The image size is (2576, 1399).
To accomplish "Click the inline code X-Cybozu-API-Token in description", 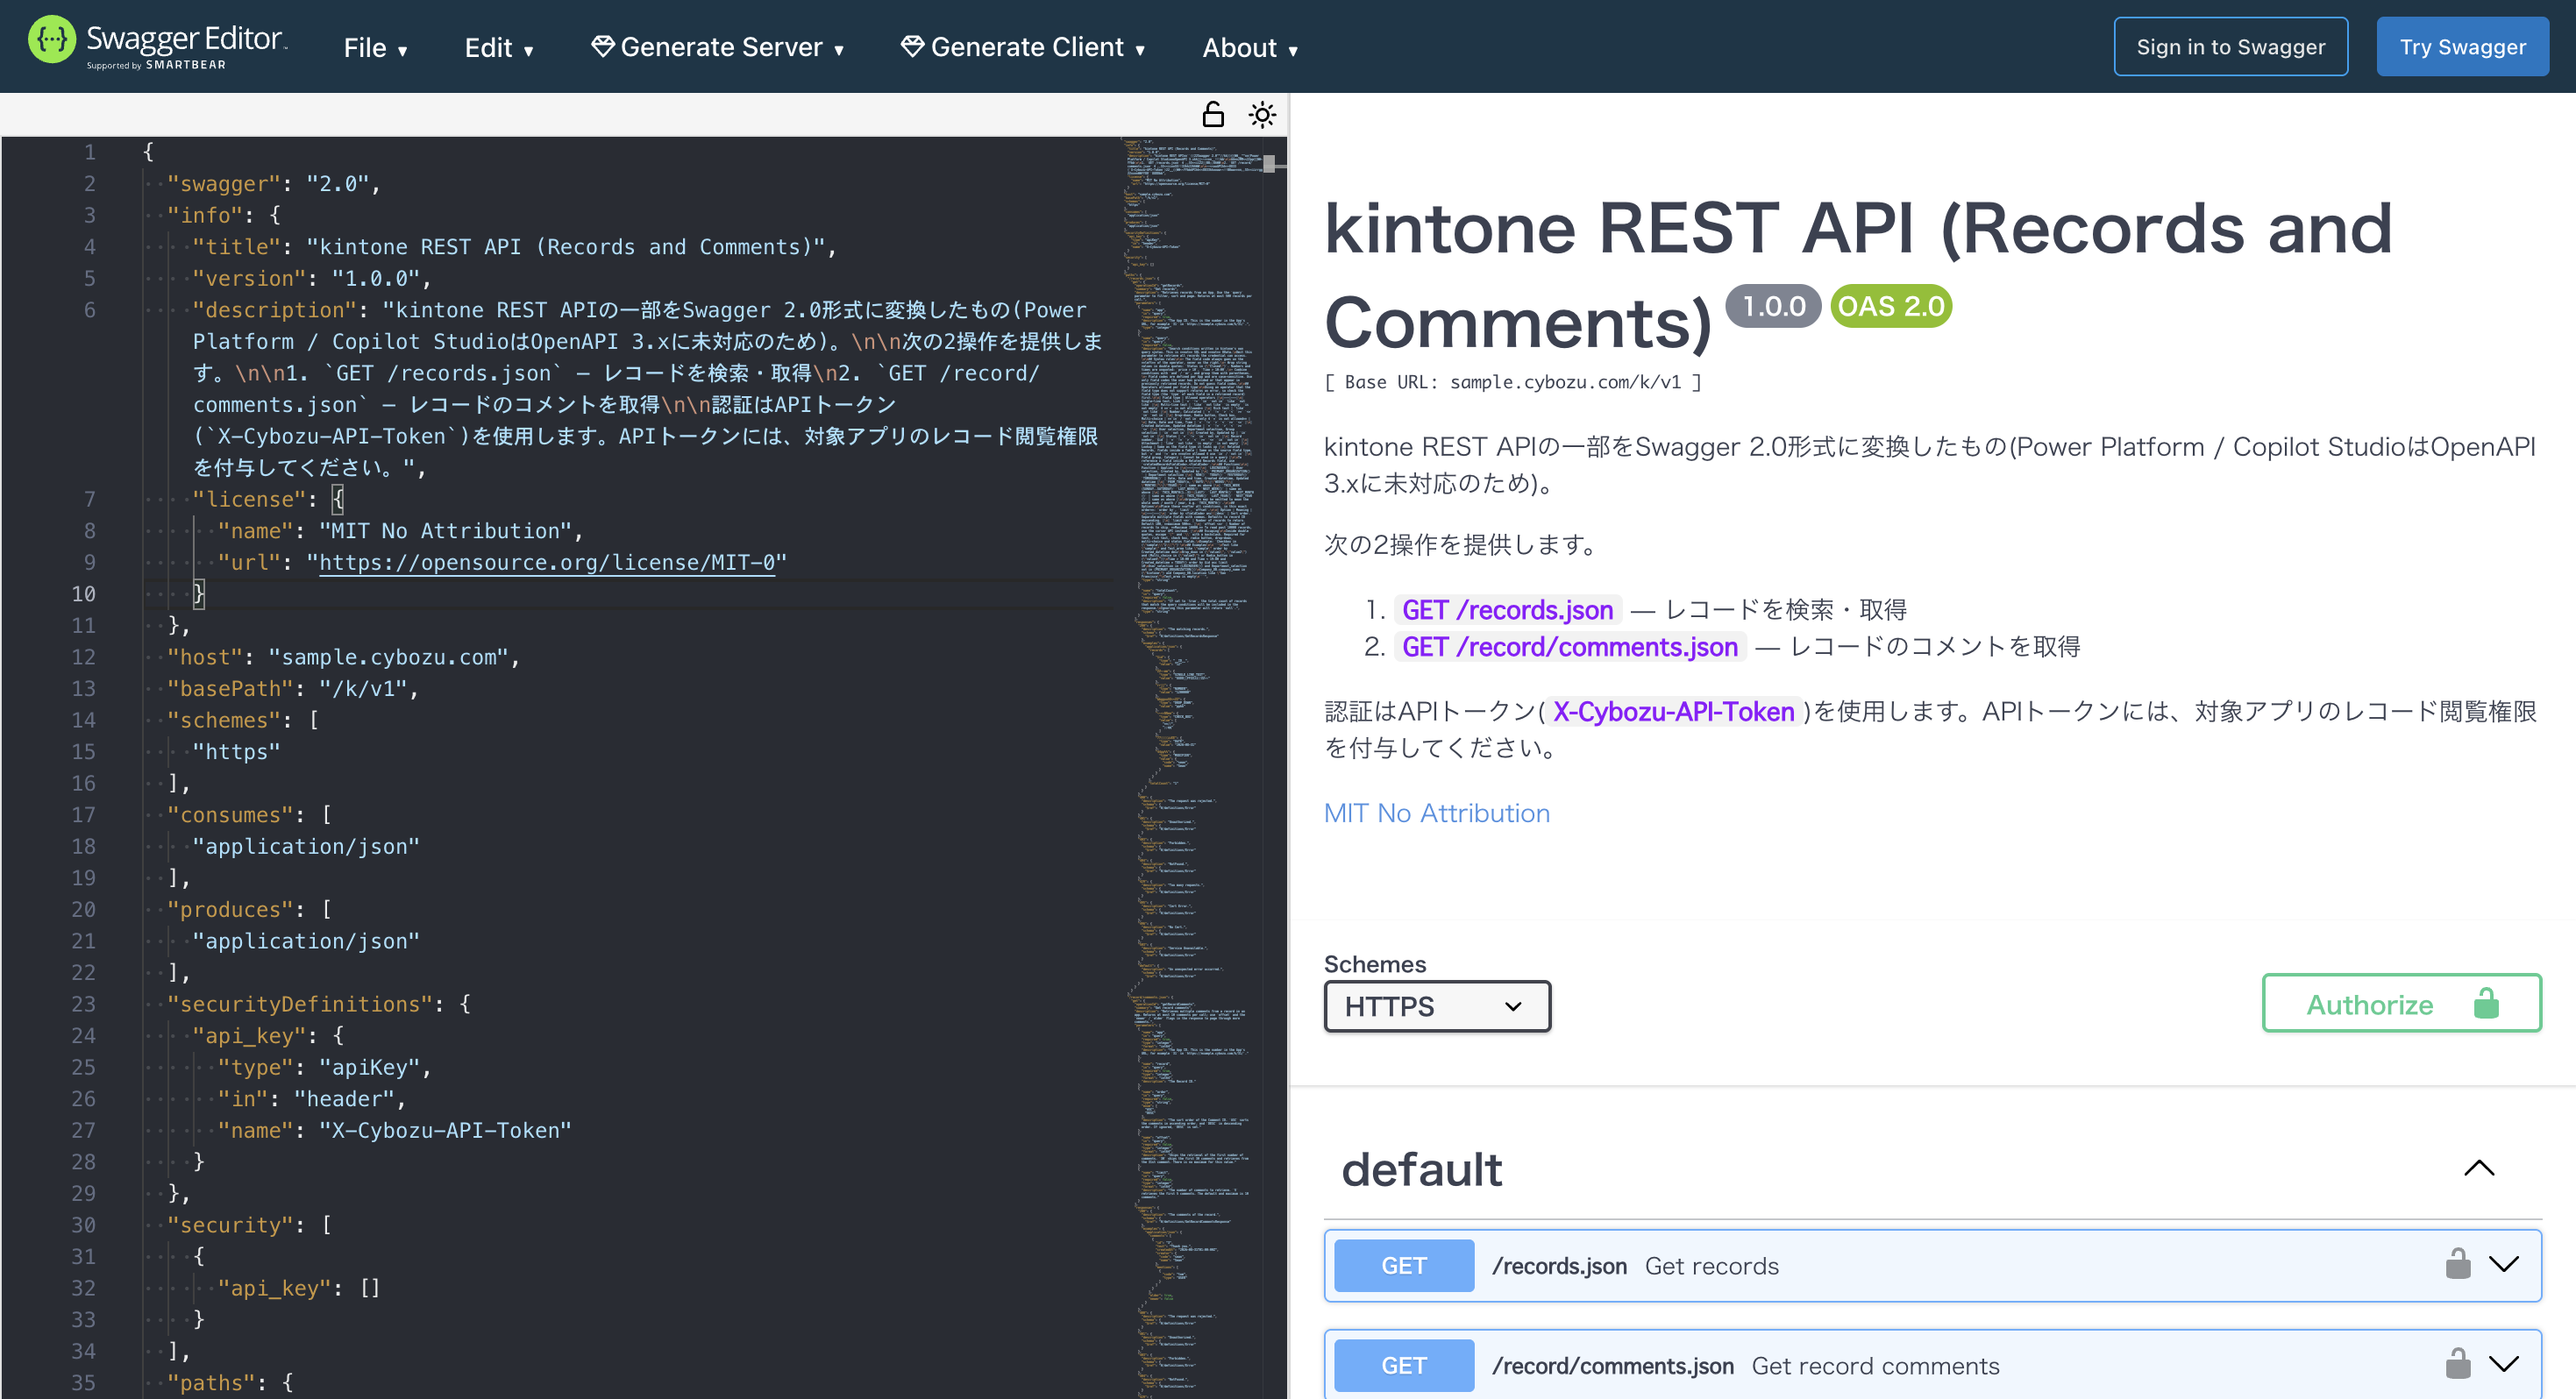I will pyautogui.click(x=1672, y=711).
